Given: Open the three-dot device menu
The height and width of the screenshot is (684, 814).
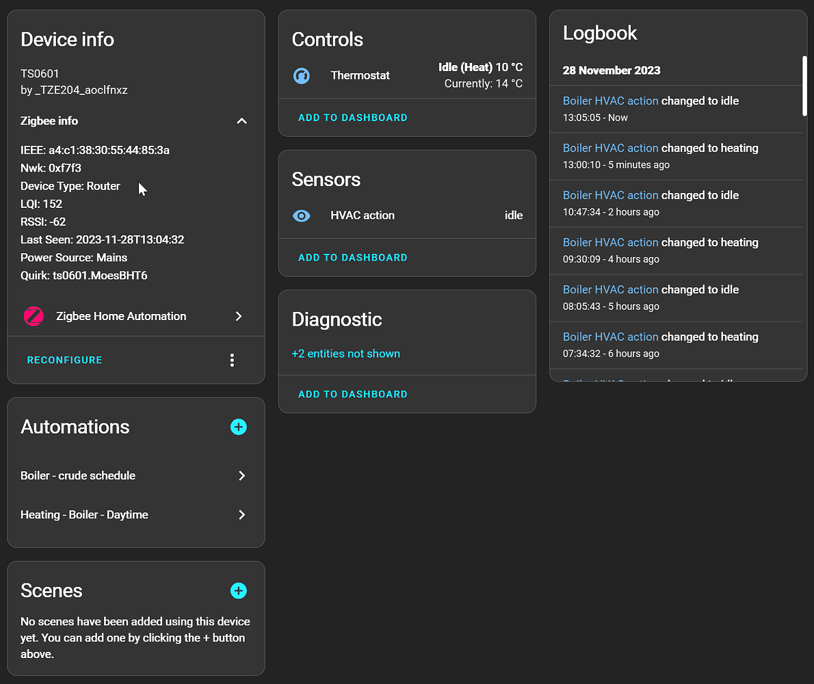Looking at the screenshot, I should (233, 360).
